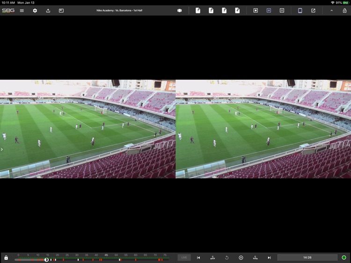Tap the battery indicator in status bar
This screenshot has width=351, height=263.
pyautogui.click(x=346, y=3)
